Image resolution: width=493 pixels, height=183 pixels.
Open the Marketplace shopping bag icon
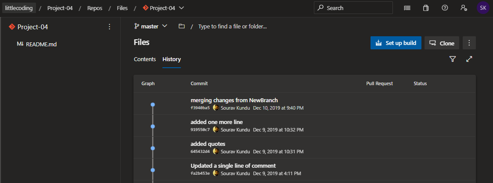tap(426, 8)
